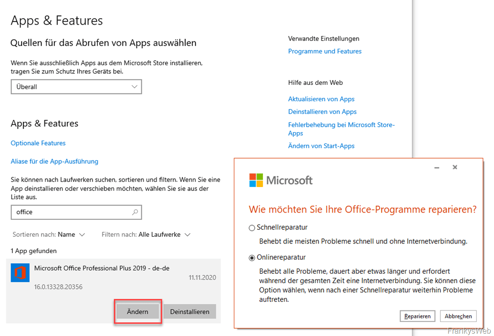The height and width of the screenshot is (336, 494).
Task: Click the Microsoft logo in repair dialog
Action: 281,180
